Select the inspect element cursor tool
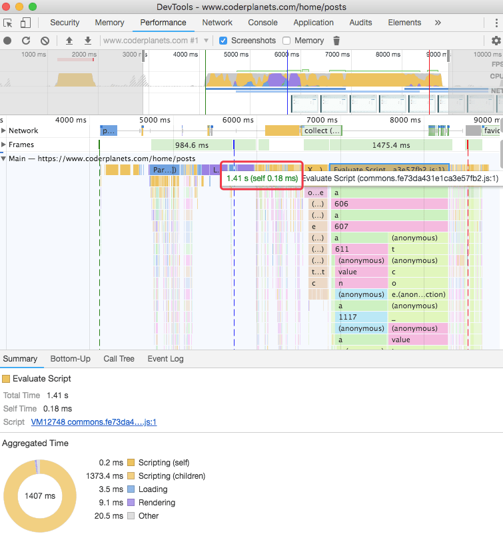 pyautogui.click(x=7, y=23)
